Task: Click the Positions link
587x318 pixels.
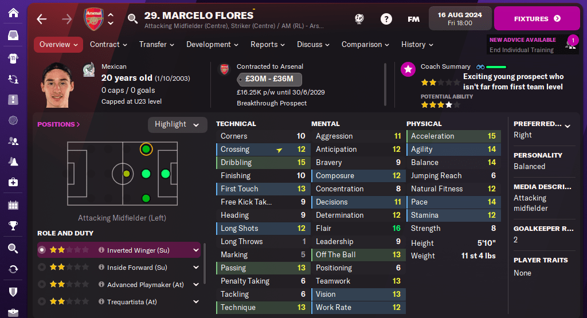Action: pyautogui.click(x=58, y=124)
